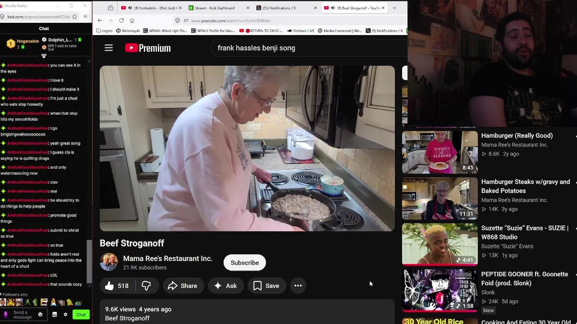Open RETVRN TO OHIO bookmark

click(x=261, y=31)
